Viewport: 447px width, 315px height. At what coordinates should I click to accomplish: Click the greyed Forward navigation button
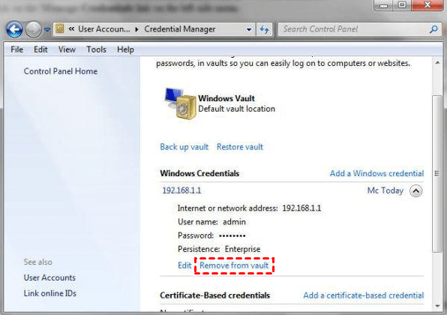tap(33, 29)
